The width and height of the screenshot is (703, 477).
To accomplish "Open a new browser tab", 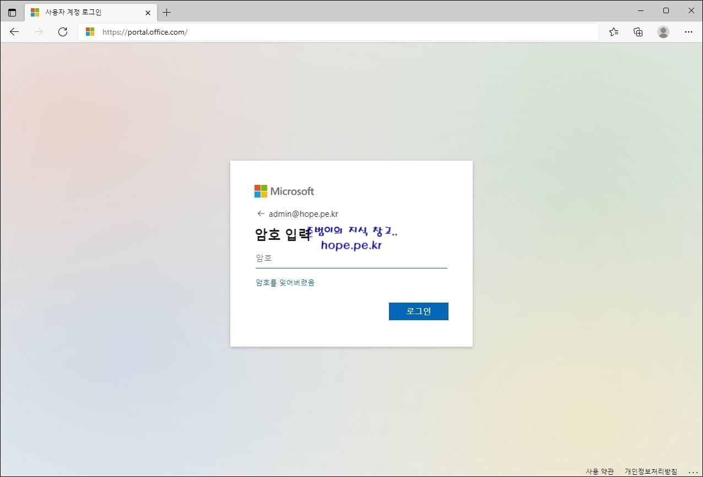I will coord(167,12).
